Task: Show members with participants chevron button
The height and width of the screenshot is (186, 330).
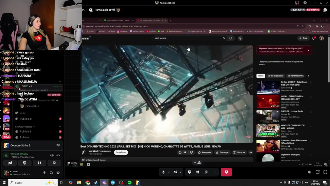Action: click(x=197, y=162)
